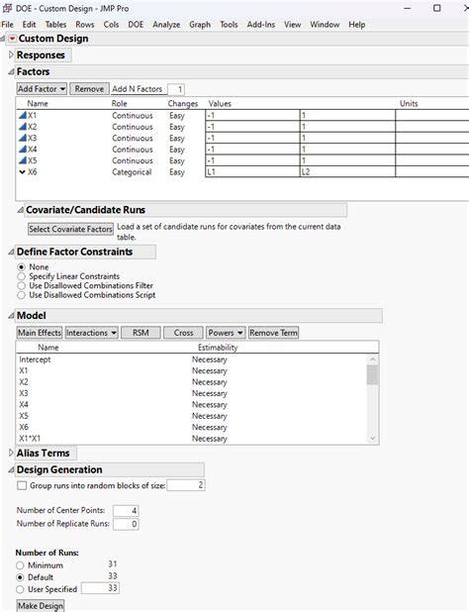Collapse the Design Generation section

(11, 470)
